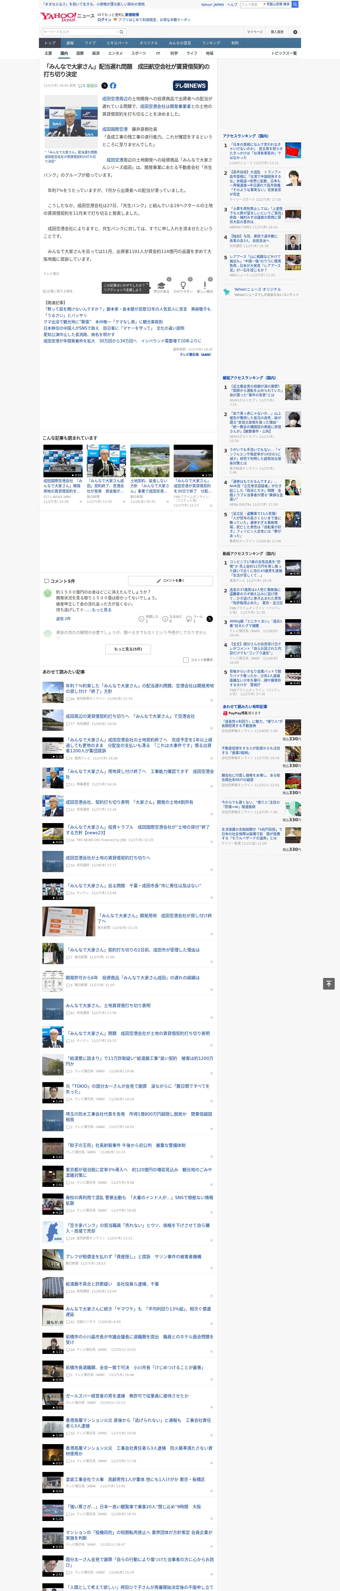Open search scope dropdown at top
This screenshot has width=340, height=1591.
click(x=276, y=4)
